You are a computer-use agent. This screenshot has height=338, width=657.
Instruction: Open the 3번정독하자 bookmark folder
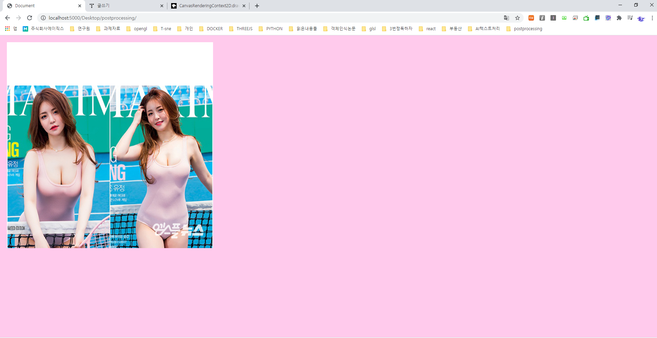tap(397, 29)
